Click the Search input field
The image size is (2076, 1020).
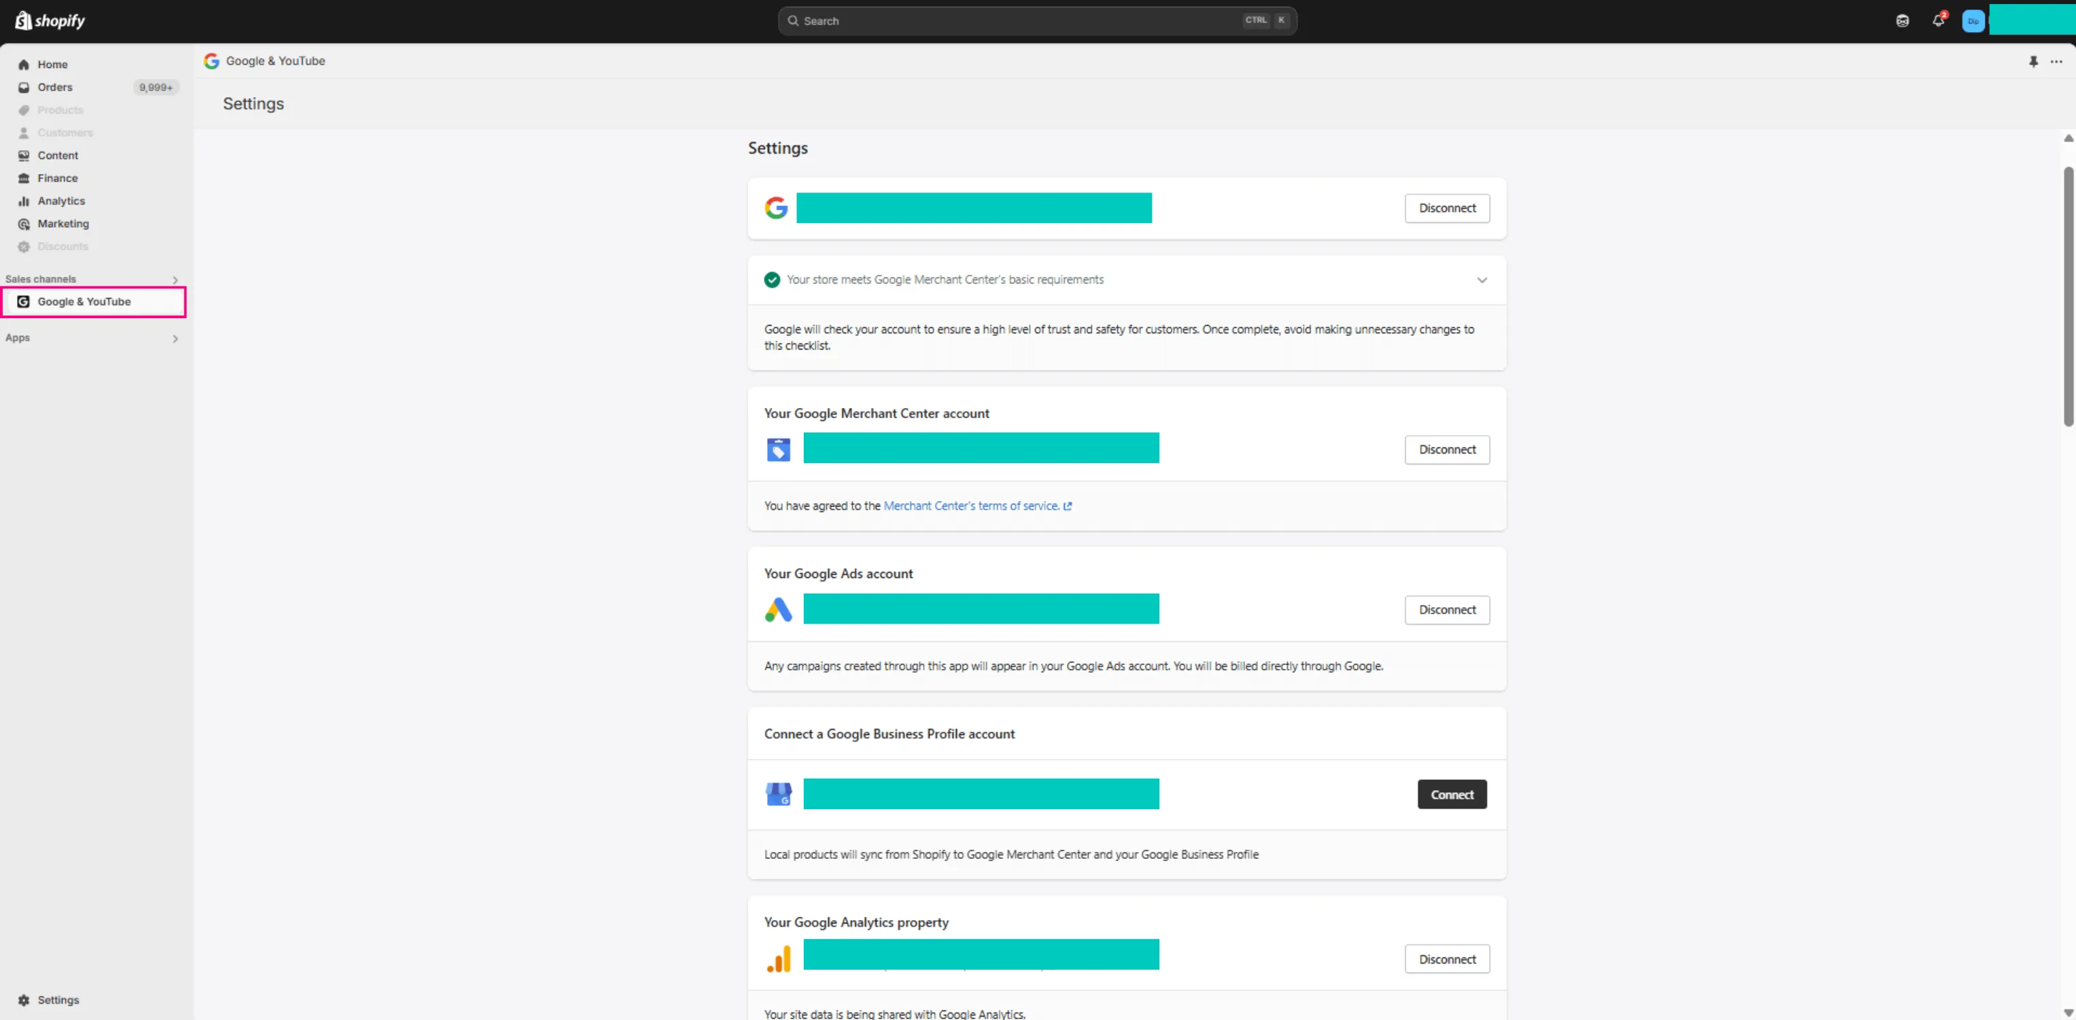pos(1037,21)
